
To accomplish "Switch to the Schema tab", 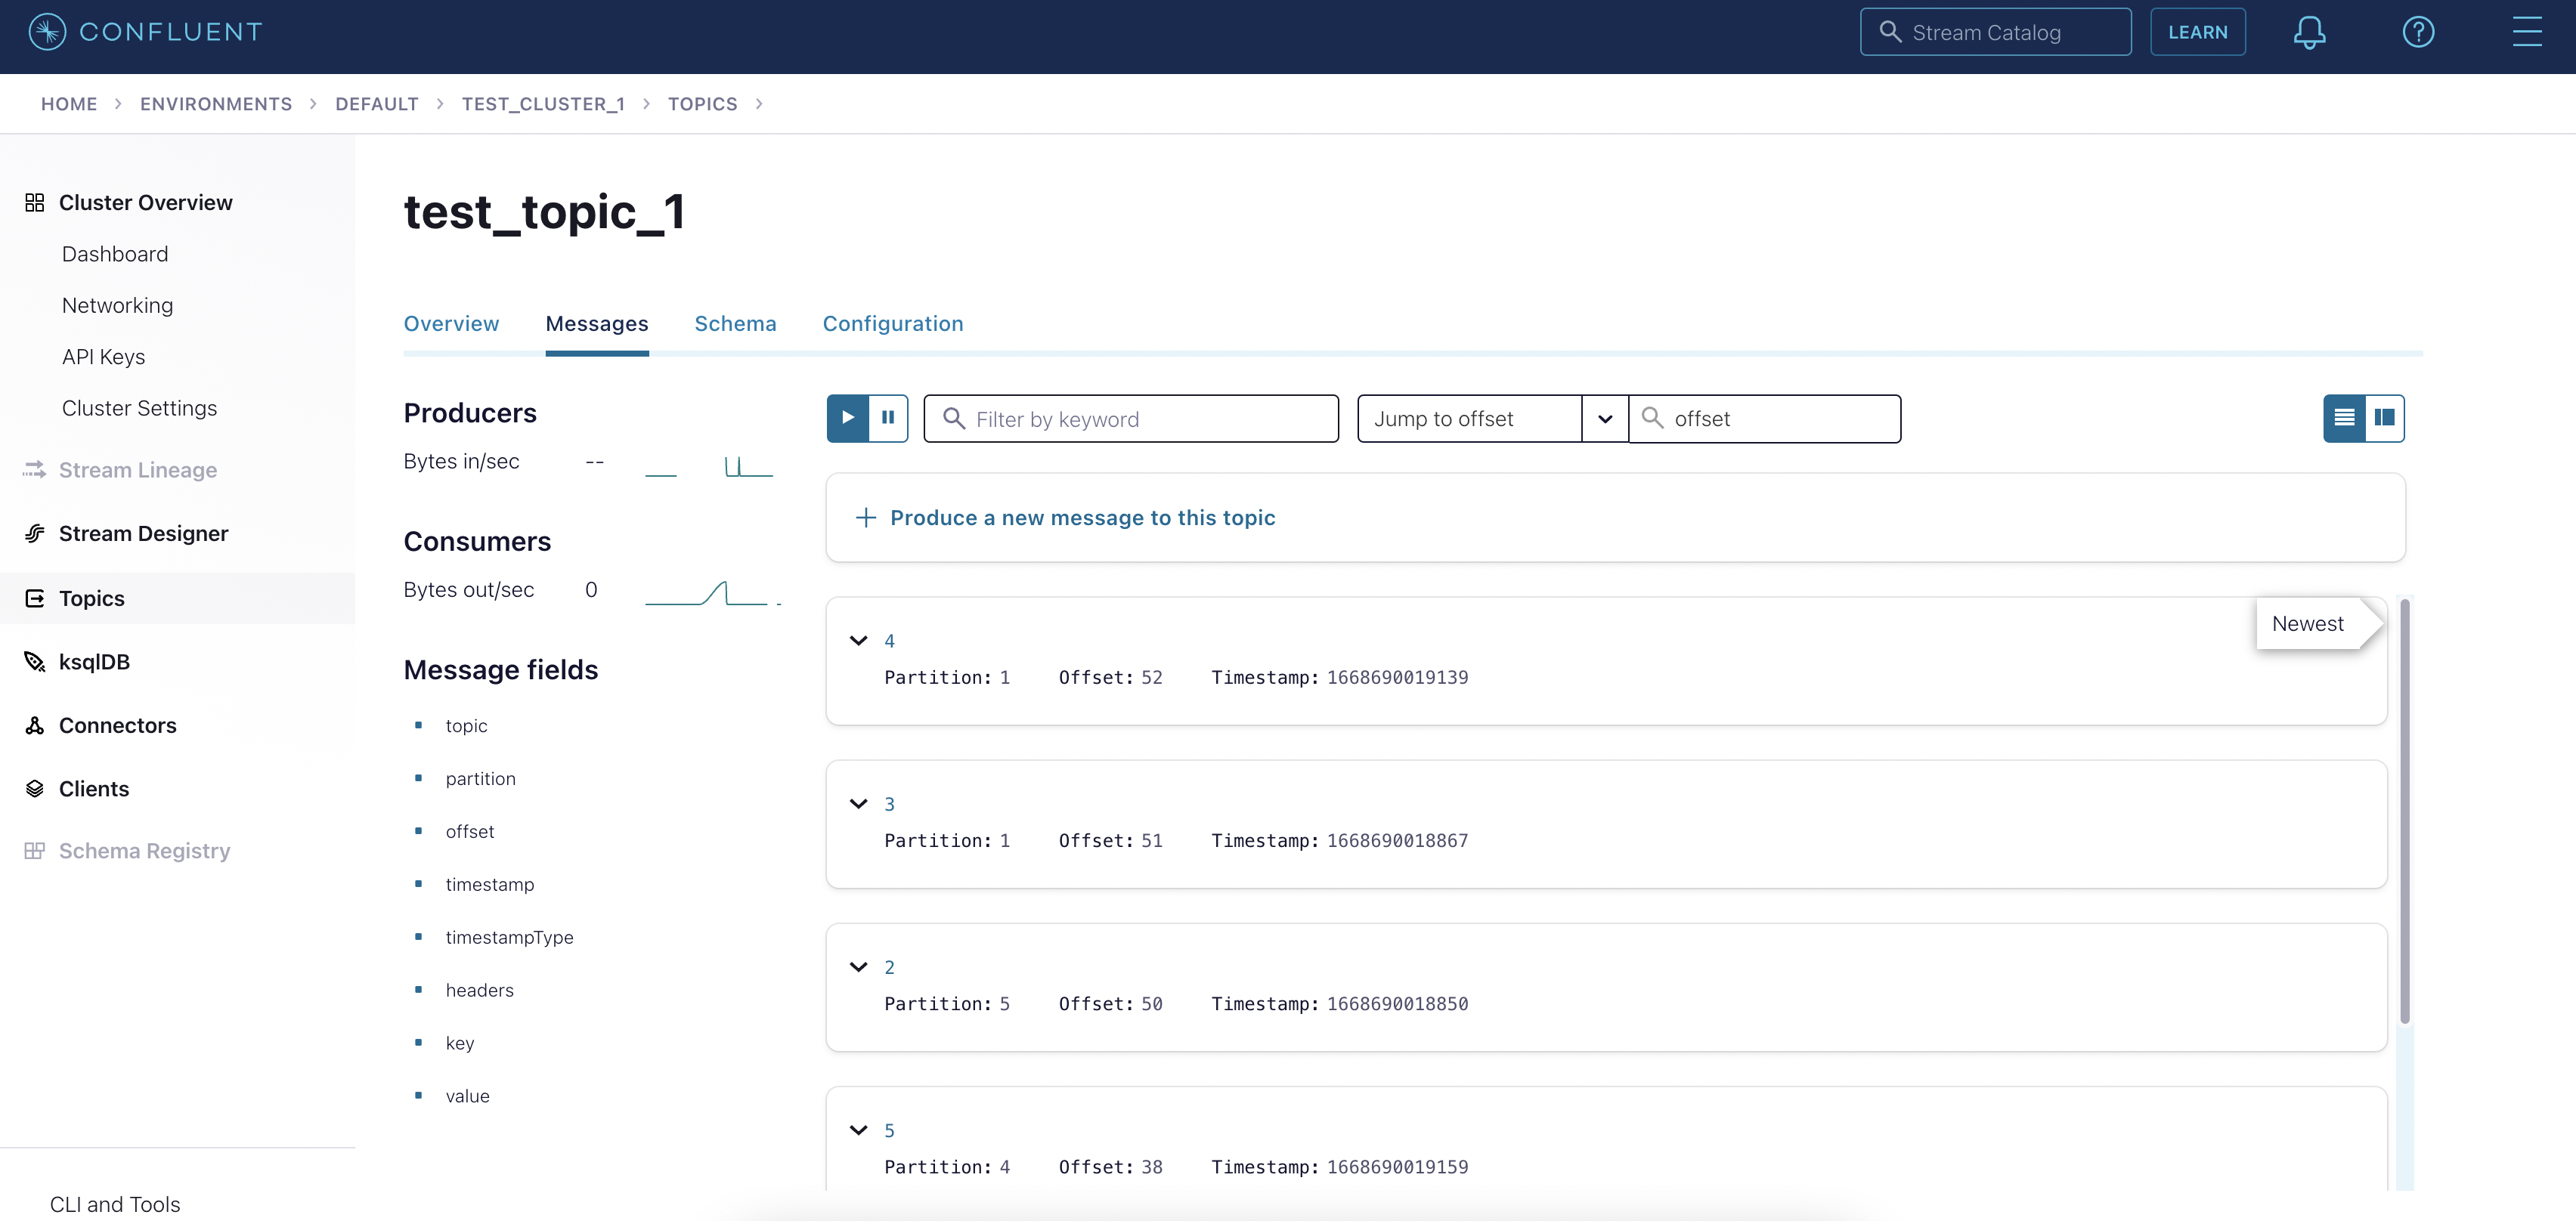I will click(x=735, y=323).
